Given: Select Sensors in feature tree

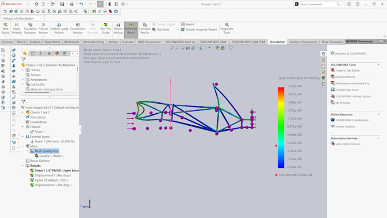Looking at the screenshot, I should click(x=35, y=75).
